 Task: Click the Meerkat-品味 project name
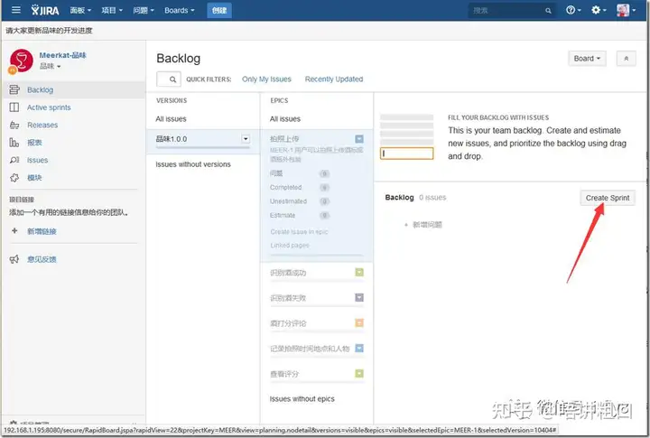62,55
